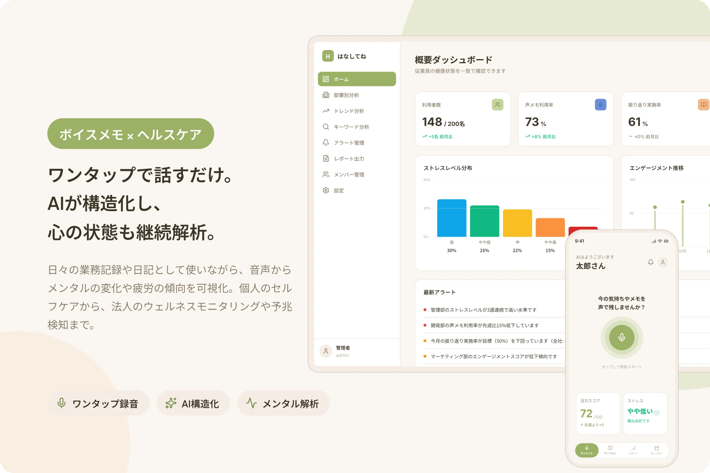The width and height of the screenshot is (710, 473).
Task: Open メンバー管理 from the sidebar
Action: point(349,175)
